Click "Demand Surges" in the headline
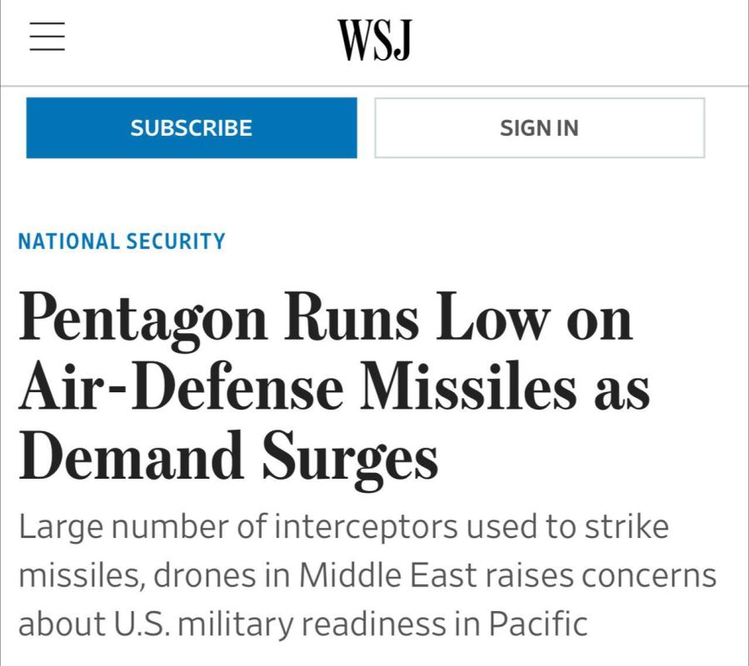The image size is (749, 666). click(228, 457)
